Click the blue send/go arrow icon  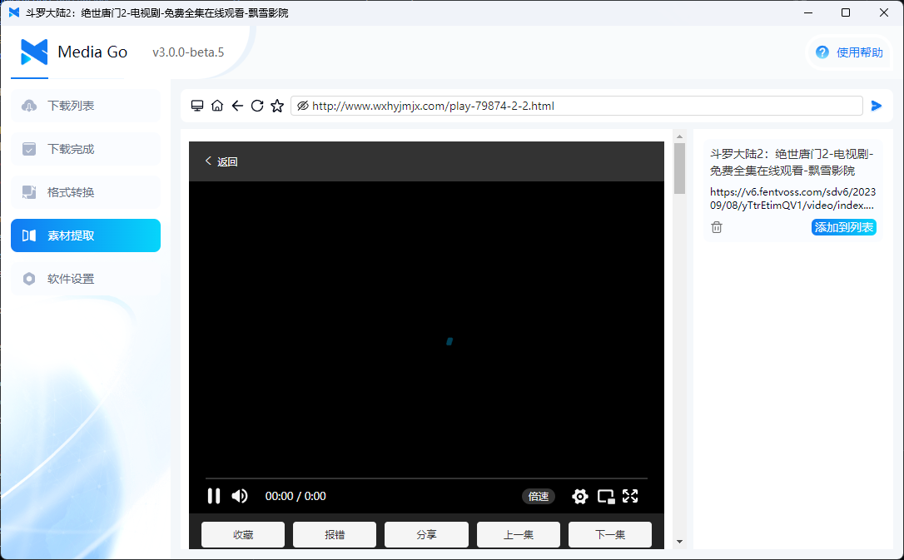tap(877, 106)
